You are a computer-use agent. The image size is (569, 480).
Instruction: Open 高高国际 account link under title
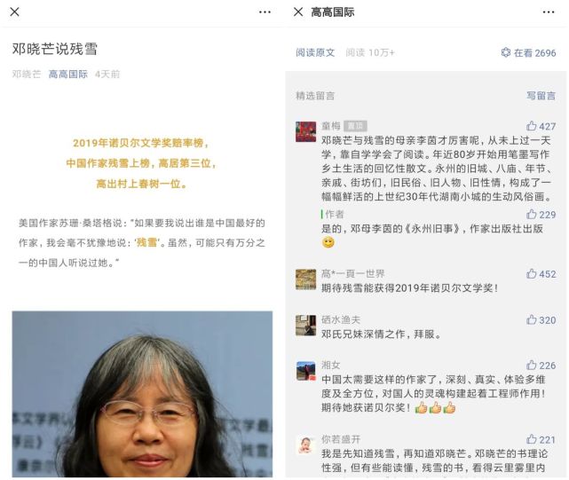pos(67,74)
